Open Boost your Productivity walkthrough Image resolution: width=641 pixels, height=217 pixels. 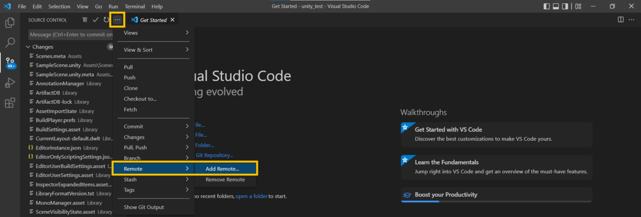point(496,195)
